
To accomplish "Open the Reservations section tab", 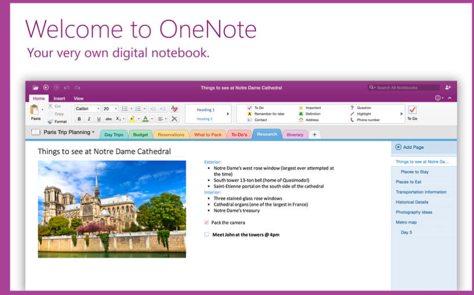I will click(x=171, y=135).
